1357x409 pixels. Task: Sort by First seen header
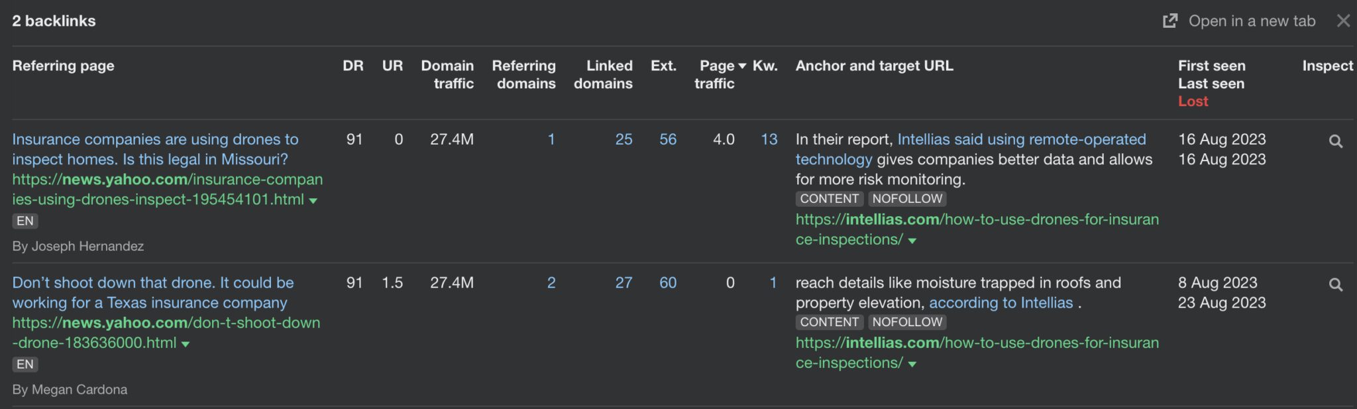click(1211, 66)
